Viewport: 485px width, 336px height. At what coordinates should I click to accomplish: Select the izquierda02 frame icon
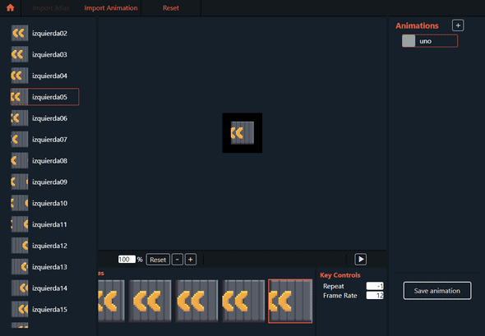click(20, 33)
